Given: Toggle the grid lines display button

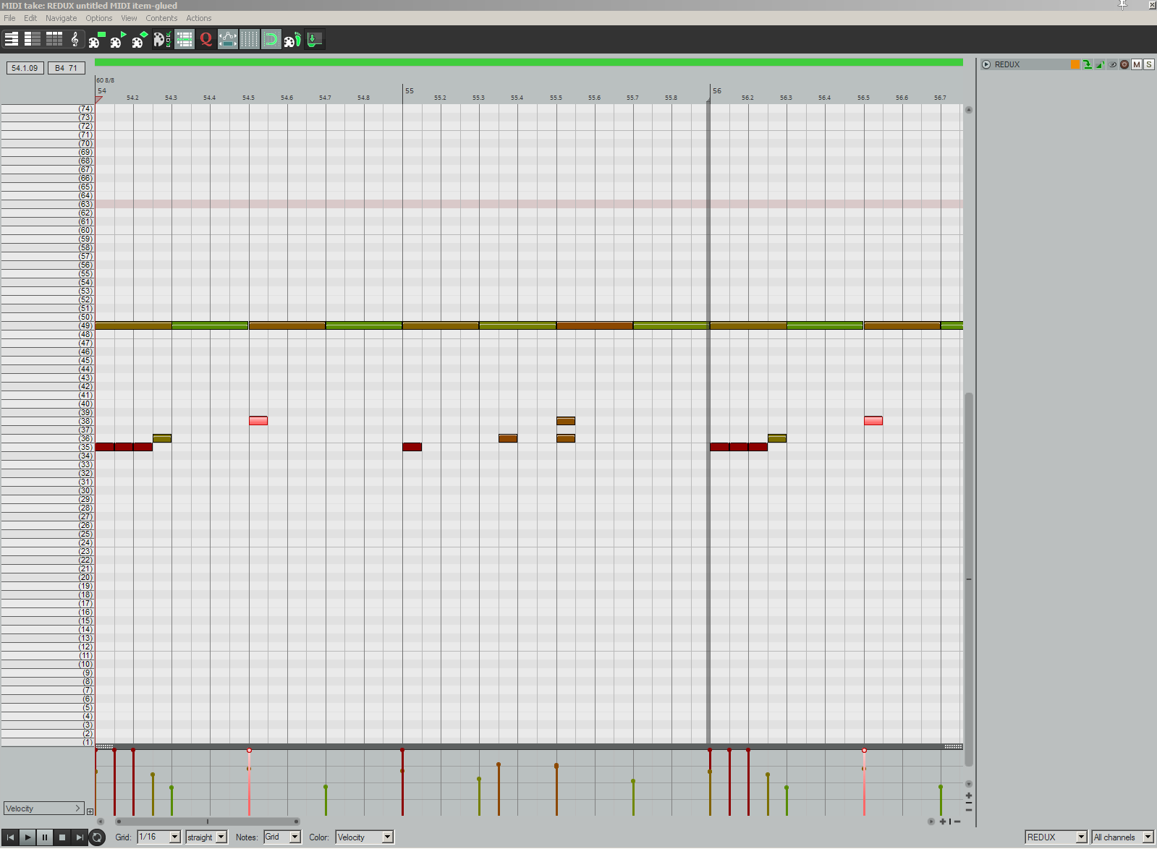Looking at the screenshot, I should [250, 39].
